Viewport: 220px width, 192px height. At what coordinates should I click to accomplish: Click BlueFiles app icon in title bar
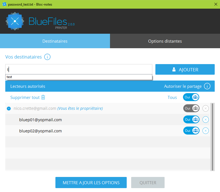pyautogui.click(x=4, y=4)
